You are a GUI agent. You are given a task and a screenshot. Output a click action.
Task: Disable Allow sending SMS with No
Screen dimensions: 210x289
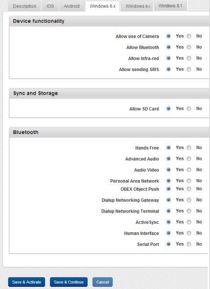click(x=189, y=69)
